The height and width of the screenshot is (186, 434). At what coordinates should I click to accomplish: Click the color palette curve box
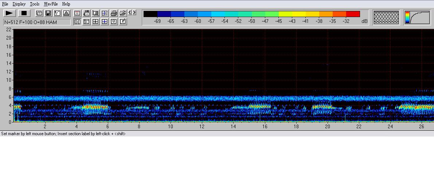(x=417, y=17)
